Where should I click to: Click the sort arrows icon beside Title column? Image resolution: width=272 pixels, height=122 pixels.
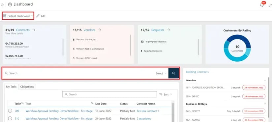coord(92,103)
